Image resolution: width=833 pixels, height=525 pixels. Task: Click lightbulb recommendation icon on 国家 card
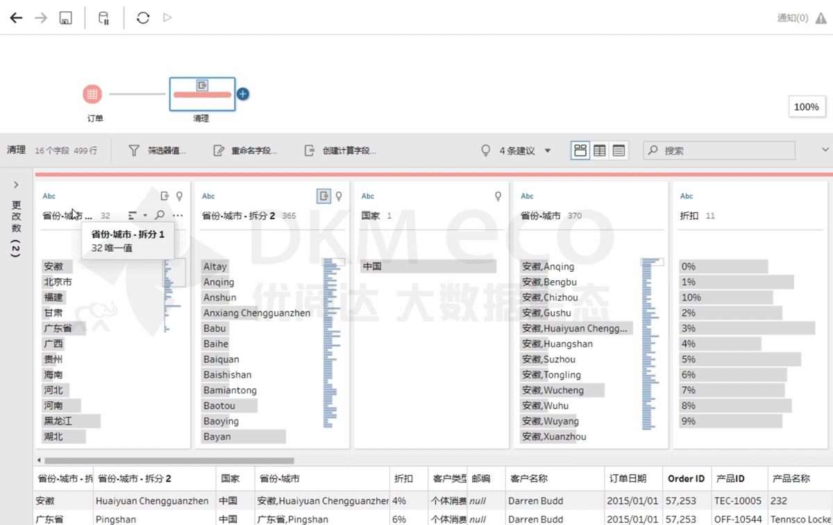tap(498, 196)
